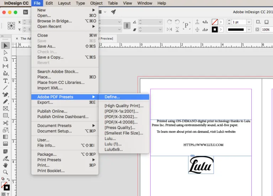Click the rocket GPU performance icon
273x196 pixels.
coord(113,12)
